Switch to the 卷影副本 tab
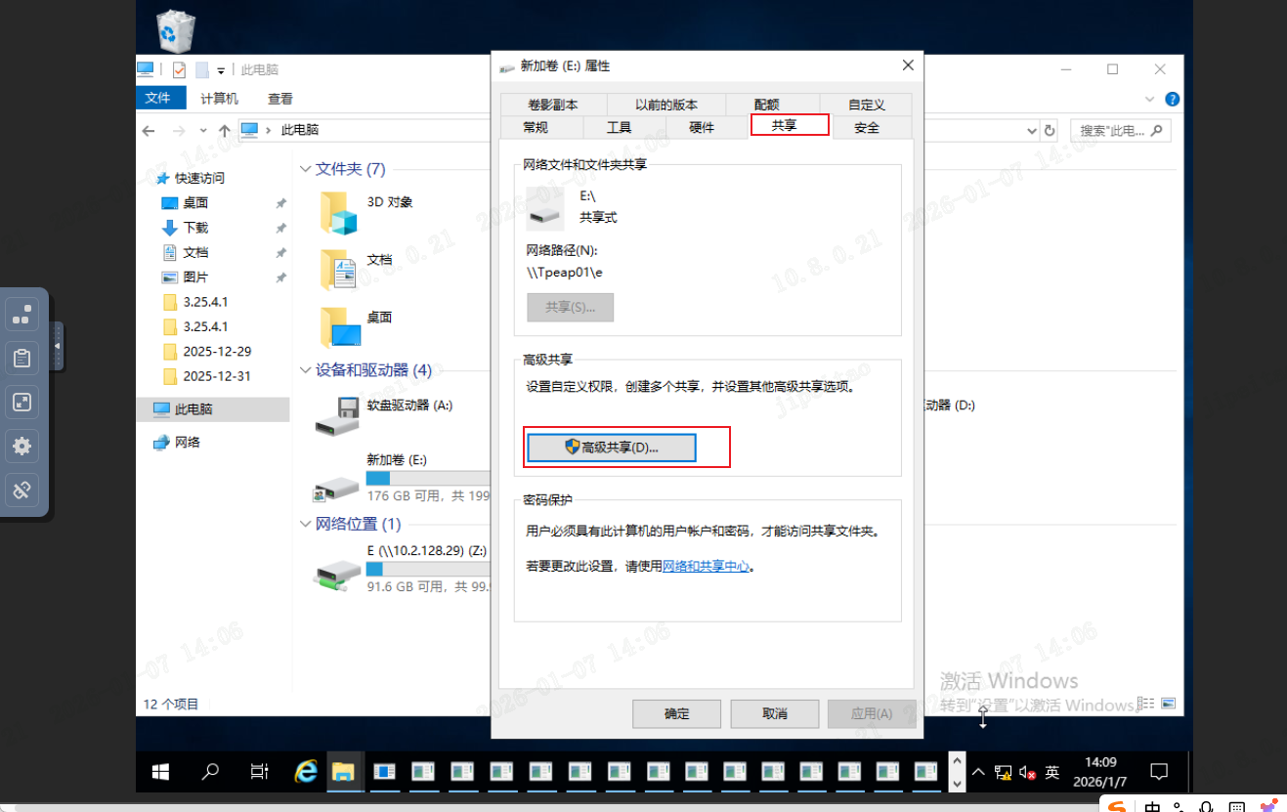1287x812 pixels. click(x=553, y=104)
